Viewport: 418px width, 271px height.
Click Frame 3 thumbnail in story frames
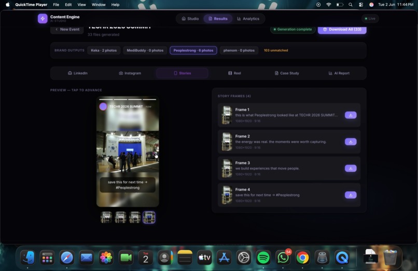[227, 169]
